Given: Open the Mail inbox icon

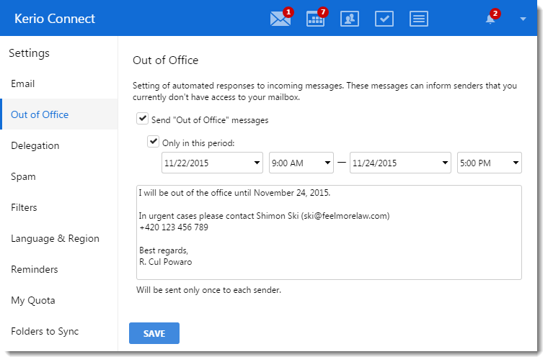Looking at the screenshot, I should [x=280, y=19].
